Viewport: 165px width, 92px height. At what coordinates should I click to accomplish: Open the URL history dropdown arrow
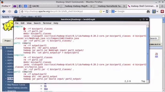(104, 11)
